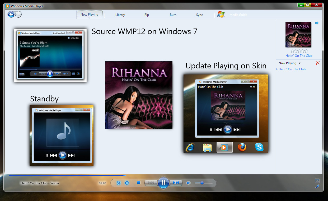Screen dimensions: 328x201
Task: Click Play in the Standby skin preview
Action: tap(62, 155)
